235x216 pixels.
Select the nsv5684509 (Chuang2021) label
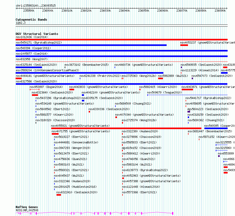(x=133, y=104)
